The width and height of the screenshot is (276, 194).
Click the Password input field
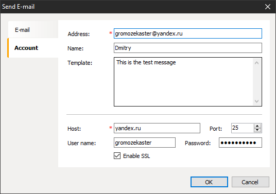pos(240,143)
